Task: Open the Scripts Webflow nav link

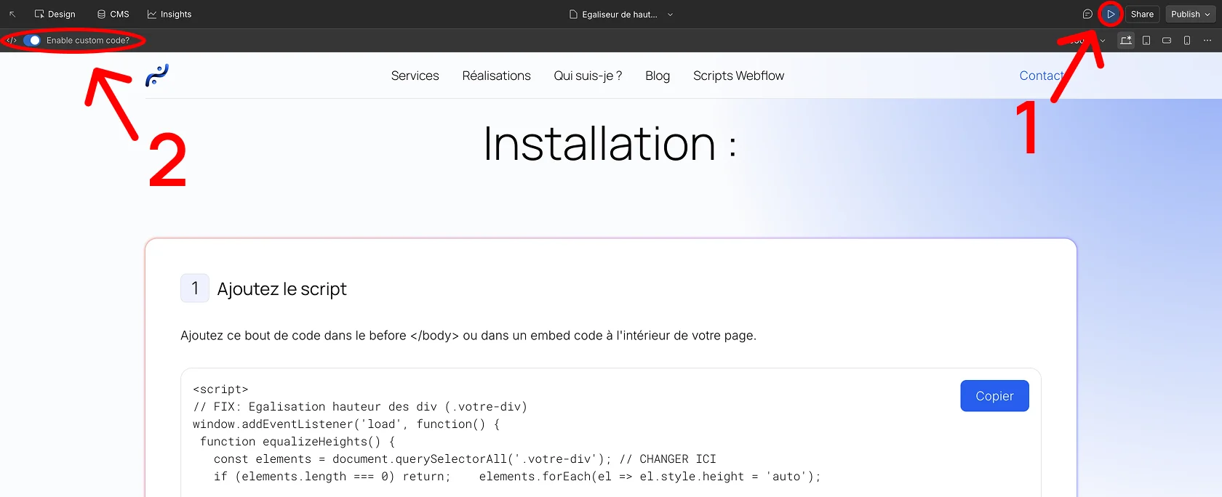Action: click(x=738, y=76)
